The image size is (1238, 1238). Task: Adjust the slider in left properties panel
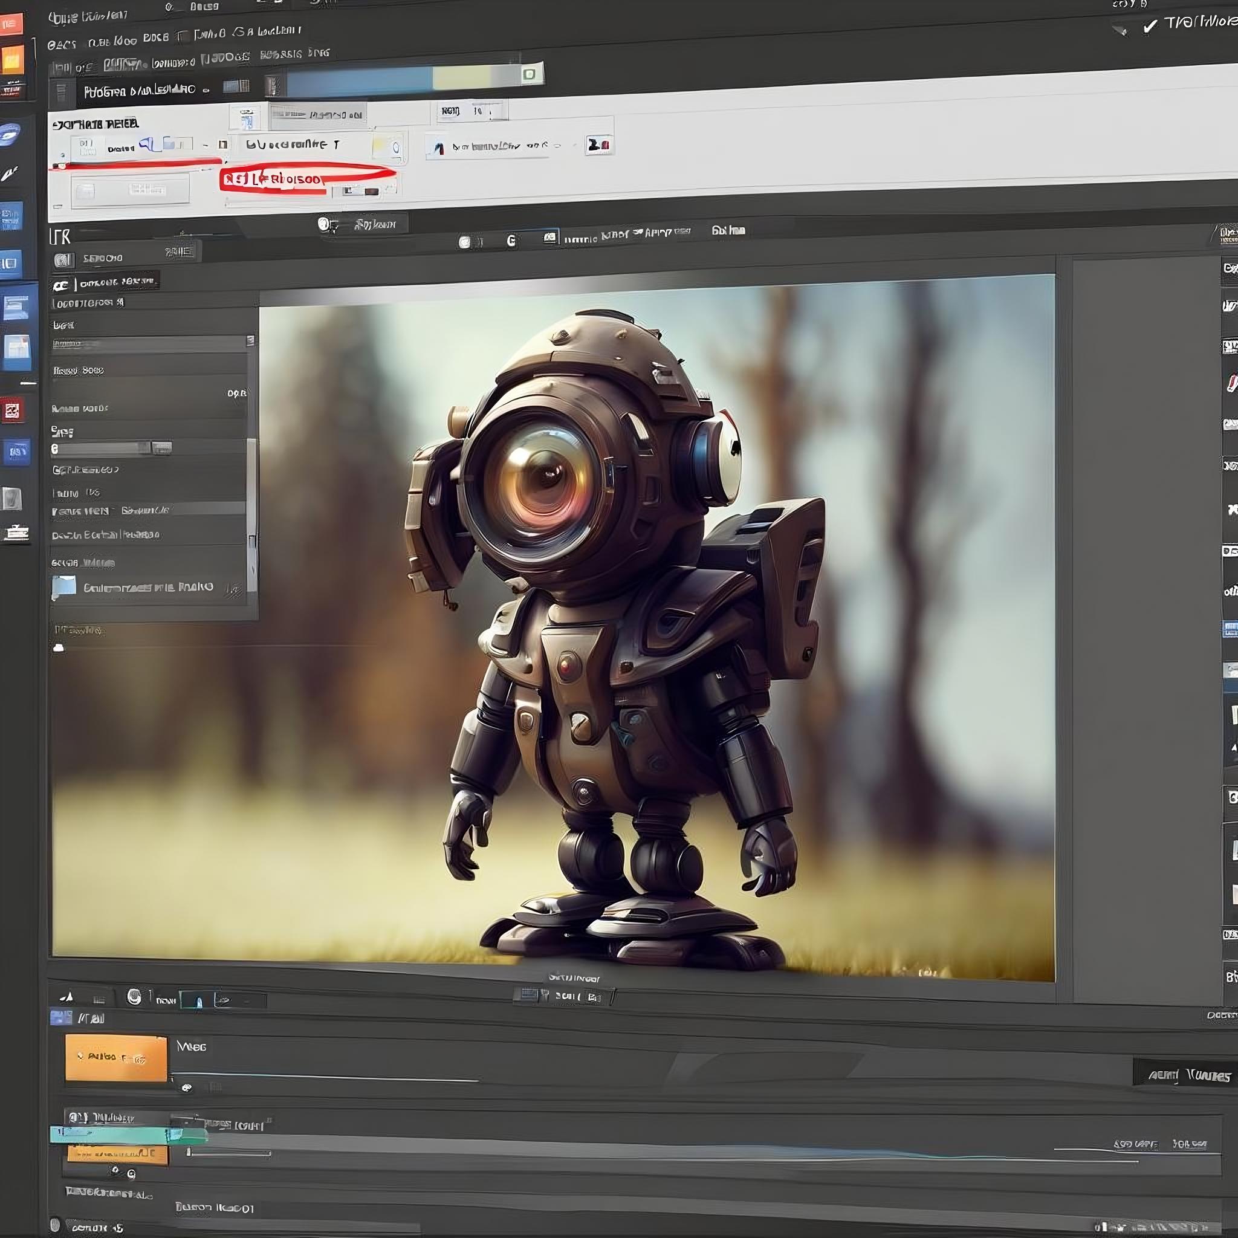(111, 448)
